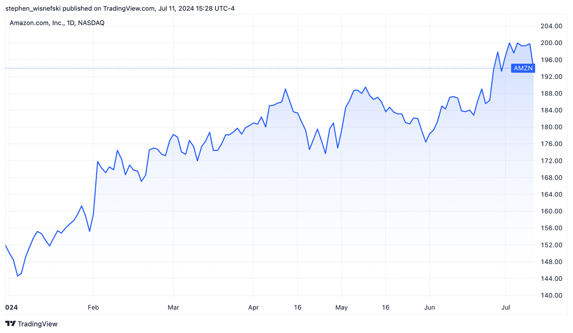Click the 184.00 price axis label

[x=551, y=110]
